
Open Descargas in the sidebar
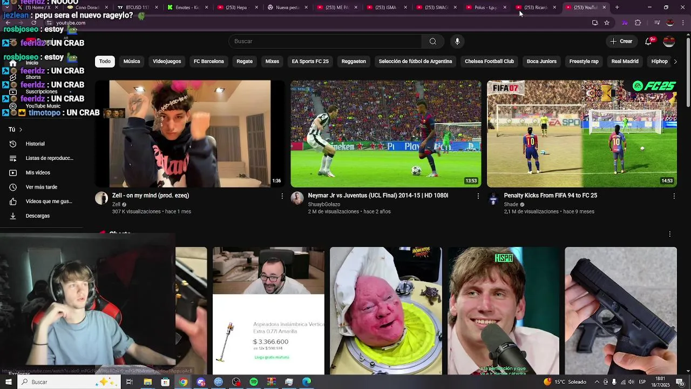[x=42, y=216]
